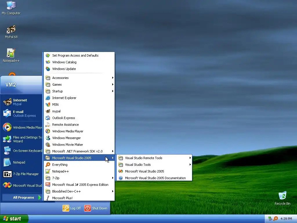
Task: Click the Set Program Access and Defaults icon
Action: coord(48,55)
